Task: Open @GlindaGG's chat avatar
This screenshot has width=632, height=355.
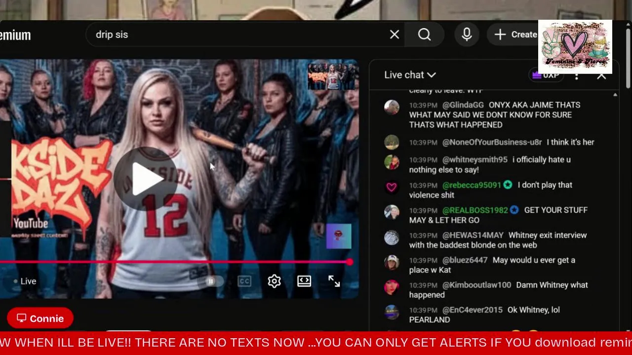Action: coord(392,107)
